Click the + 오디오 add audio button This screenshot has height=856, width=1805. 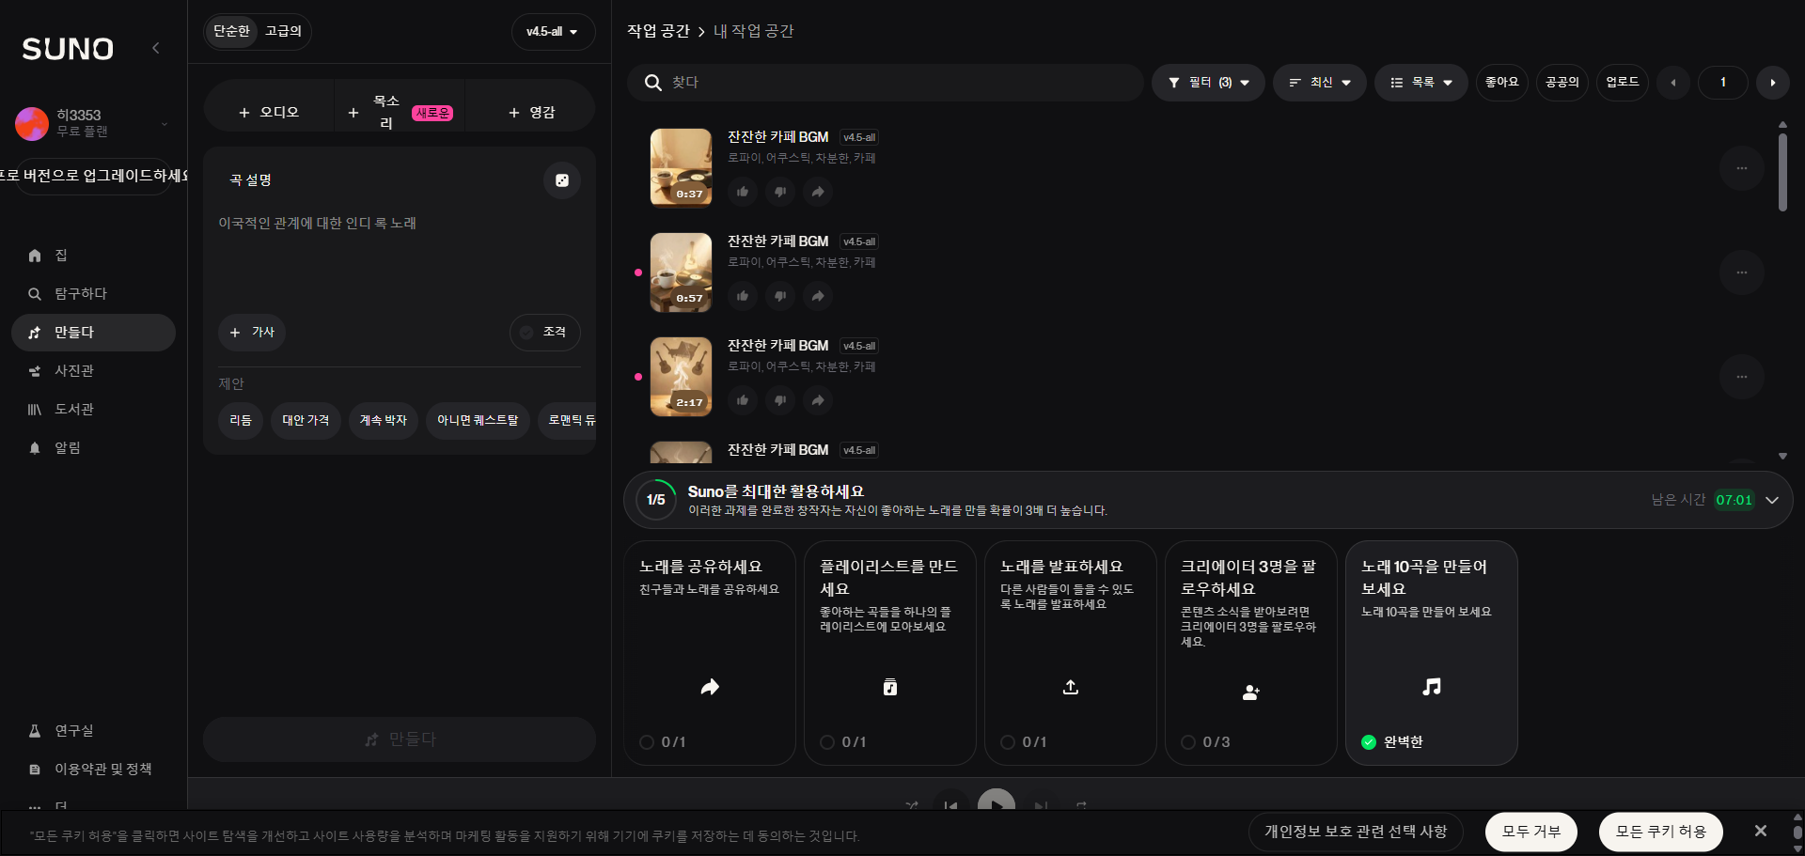tap(269, 113)
